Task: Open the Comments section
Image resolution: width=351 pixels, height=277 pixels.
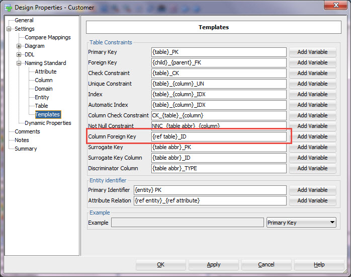Action: click(x=27, y=132)
